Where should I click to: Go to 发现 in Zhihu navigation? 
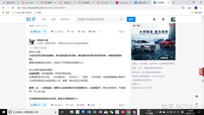click(53, 19)
